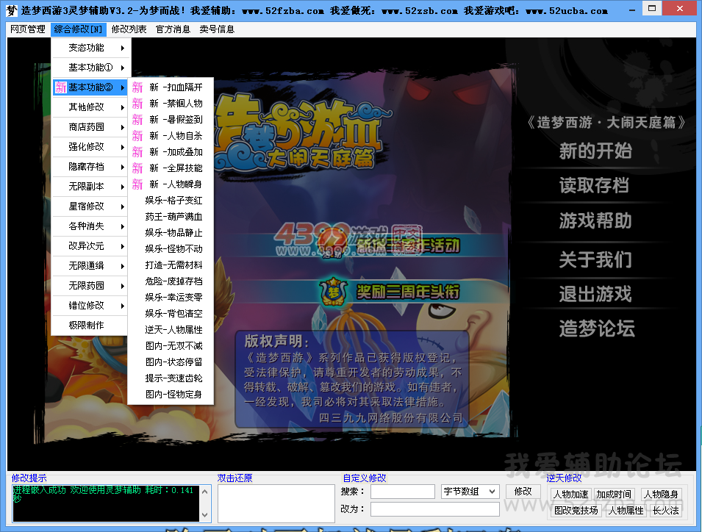702x532 pixels.
Task: Start a new game with 新的开始
Action: 595,151
